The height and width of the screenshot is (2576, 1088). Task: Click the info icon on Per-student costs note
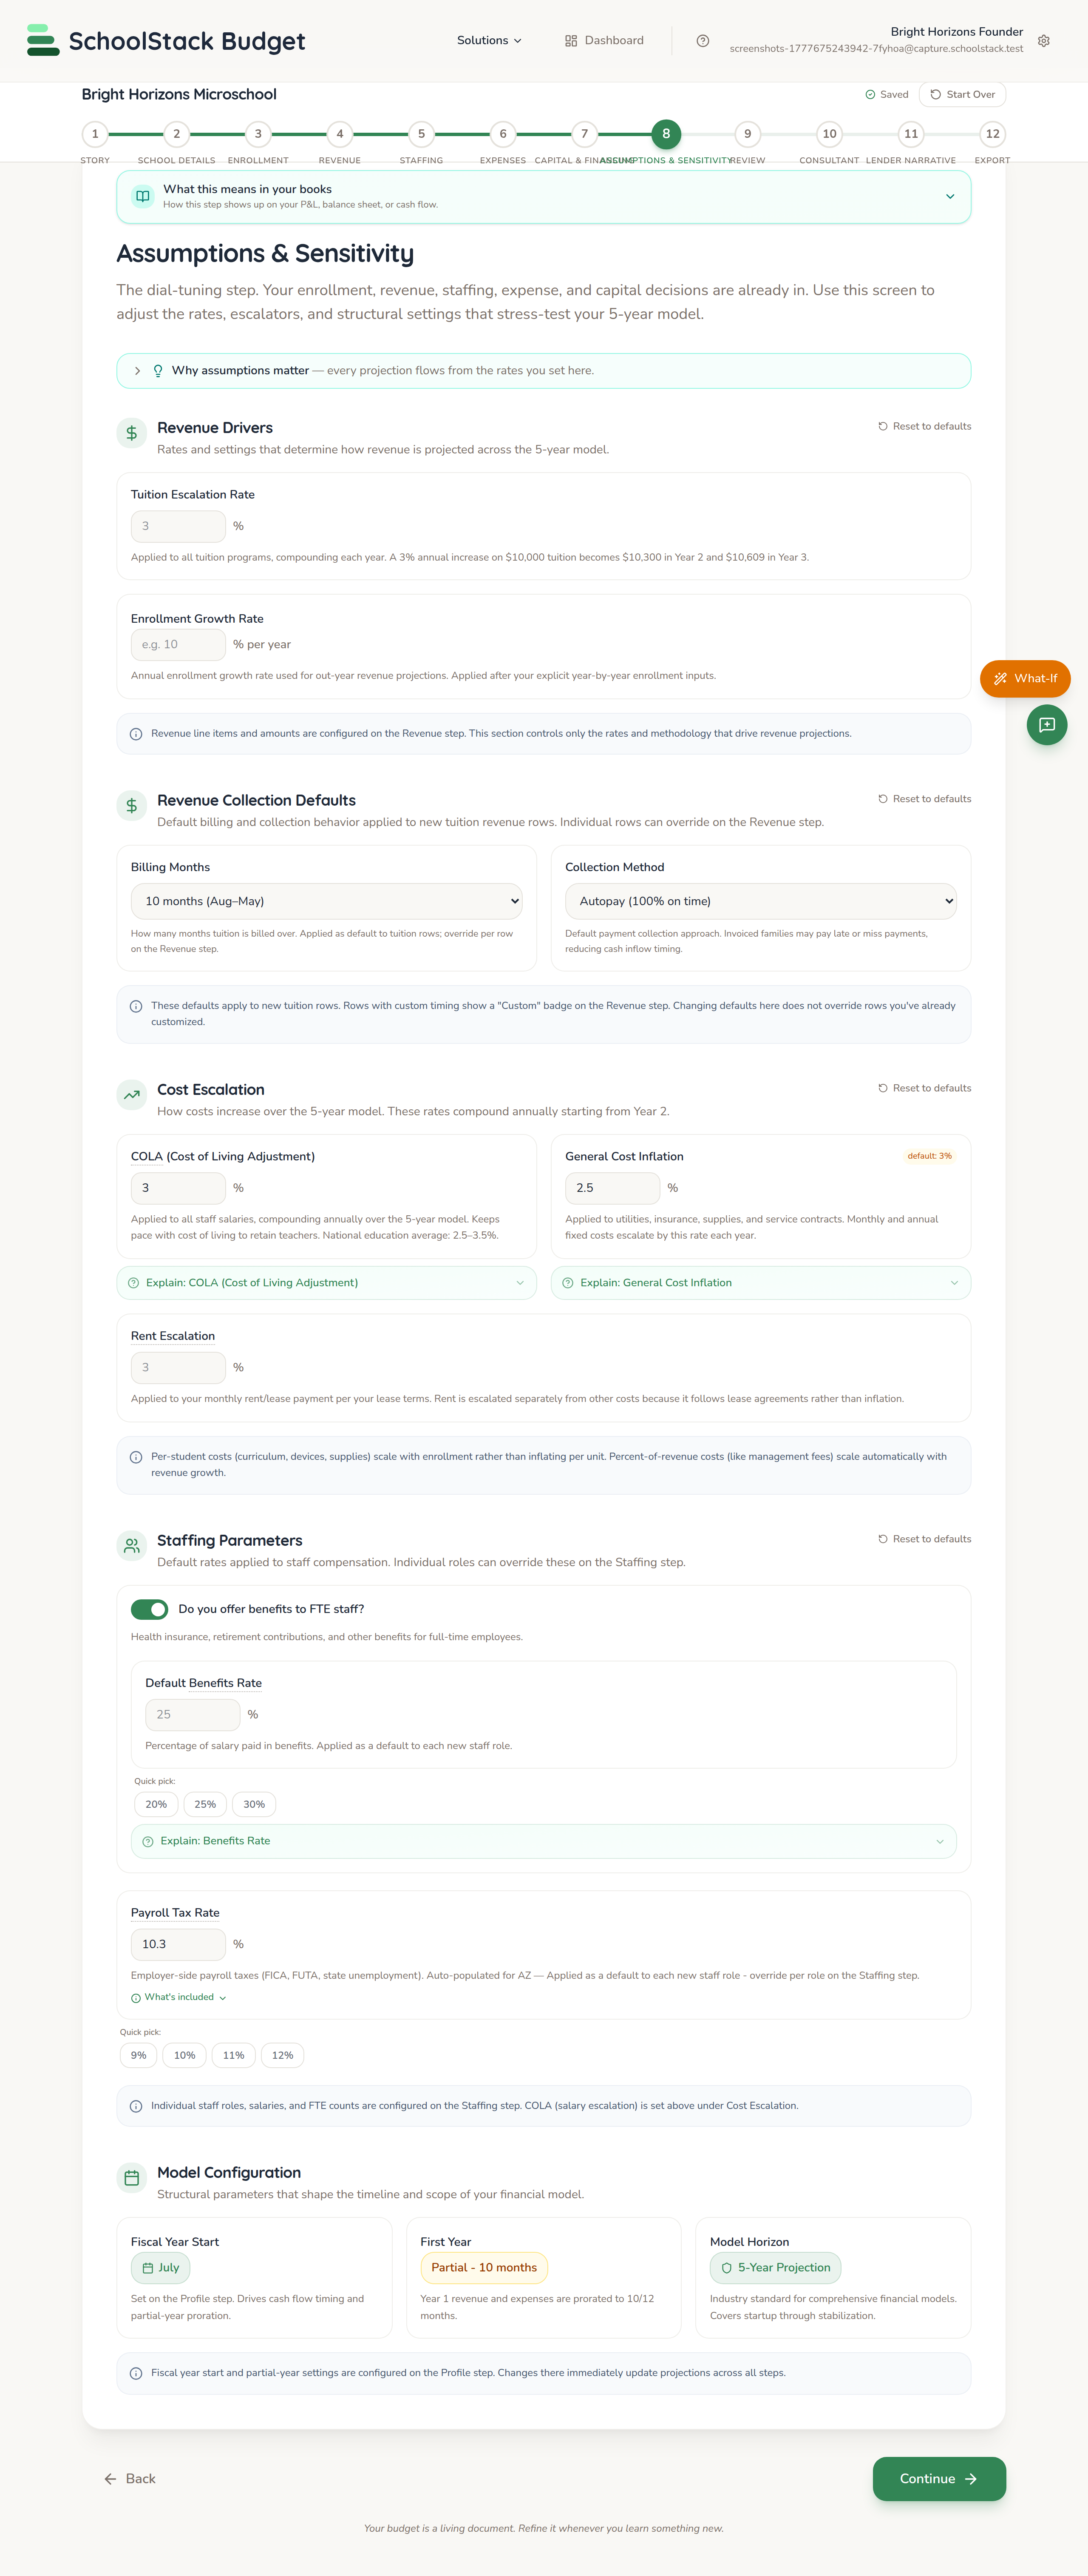[x=136, y=1457]
